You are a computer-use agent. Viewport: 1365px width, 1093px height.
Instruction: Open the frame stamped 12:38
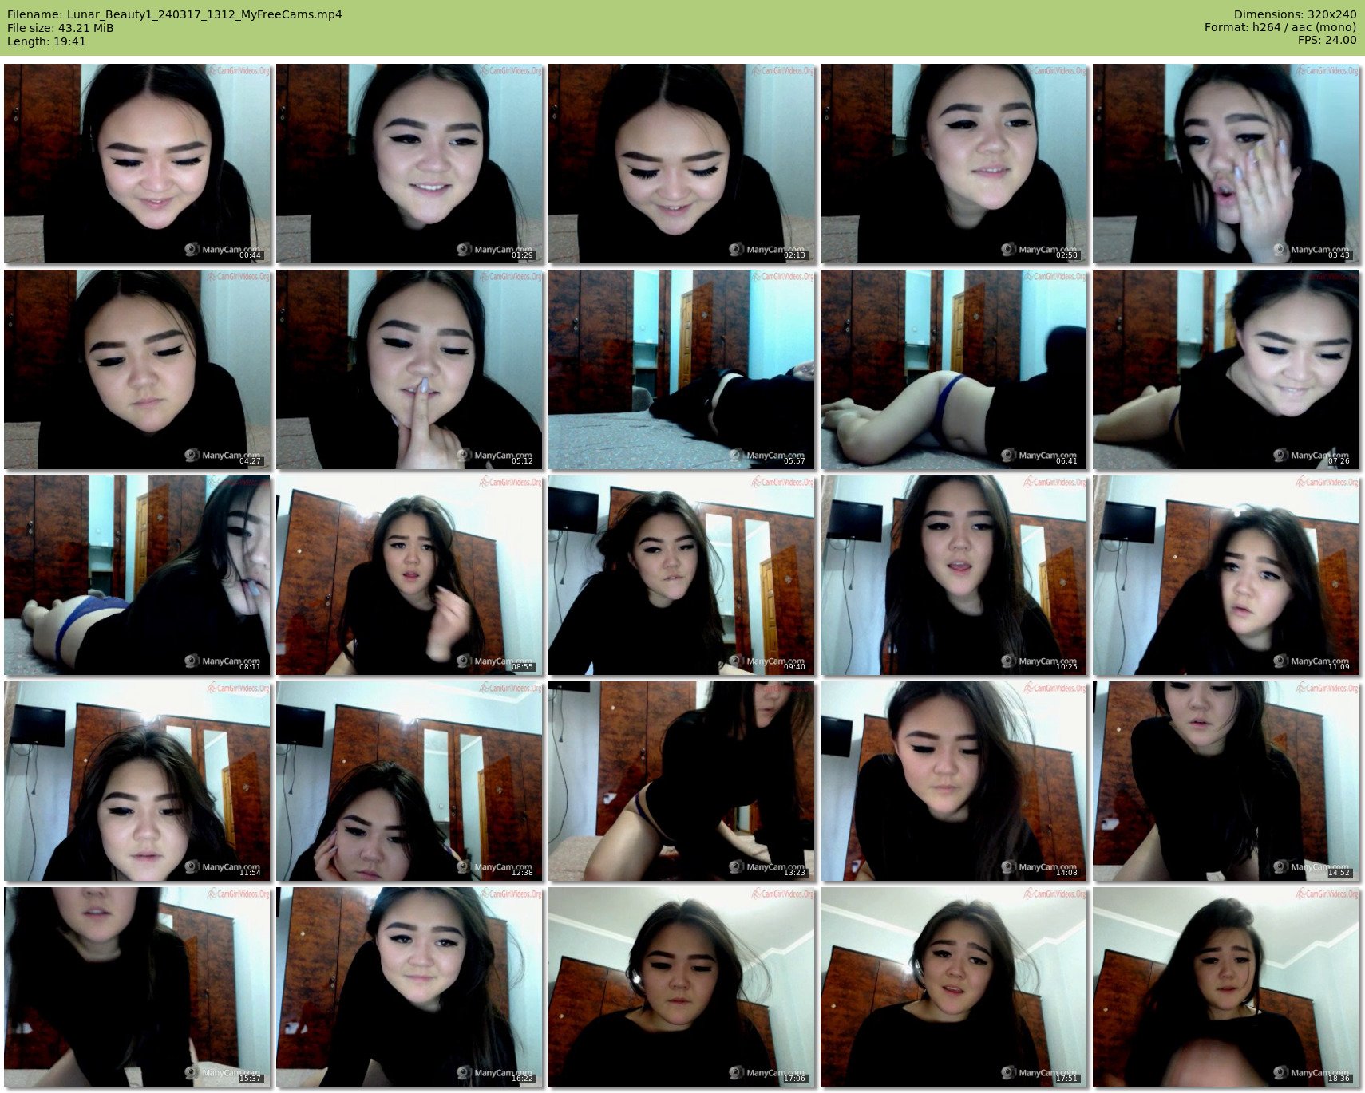pos(409,781)
